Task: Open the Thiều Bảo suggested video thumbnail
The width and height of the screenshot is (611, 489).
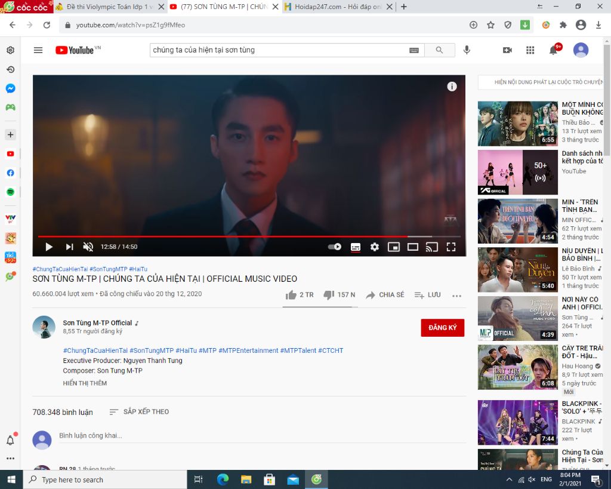Action: (517, 124)
